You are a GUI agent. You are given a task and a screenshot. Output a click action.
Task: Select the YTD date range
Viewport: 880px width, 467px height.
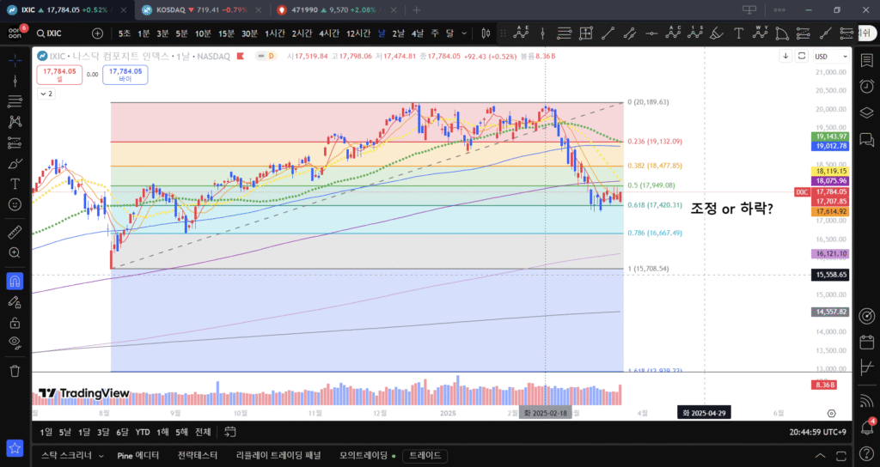click(143, 432)
